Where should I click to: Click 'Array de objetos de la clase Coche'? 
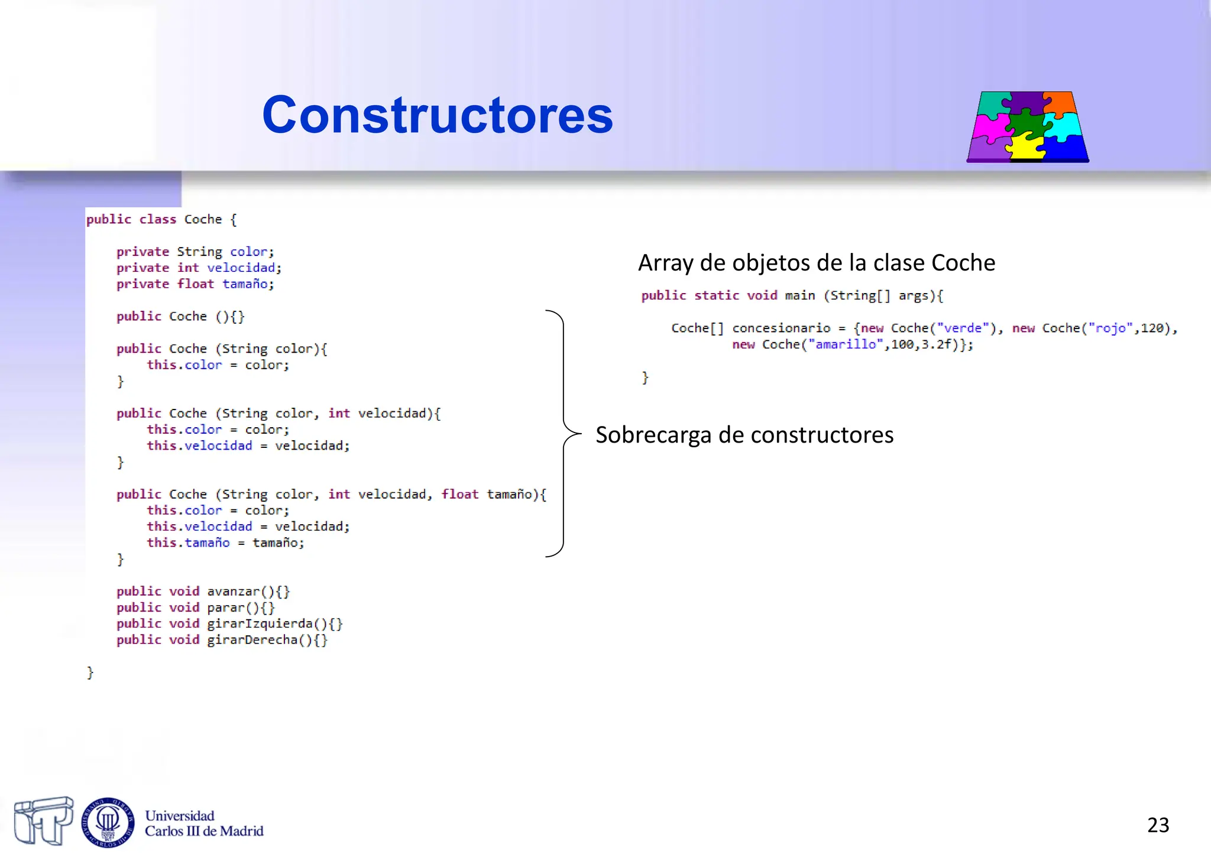[x=817, y=263]
